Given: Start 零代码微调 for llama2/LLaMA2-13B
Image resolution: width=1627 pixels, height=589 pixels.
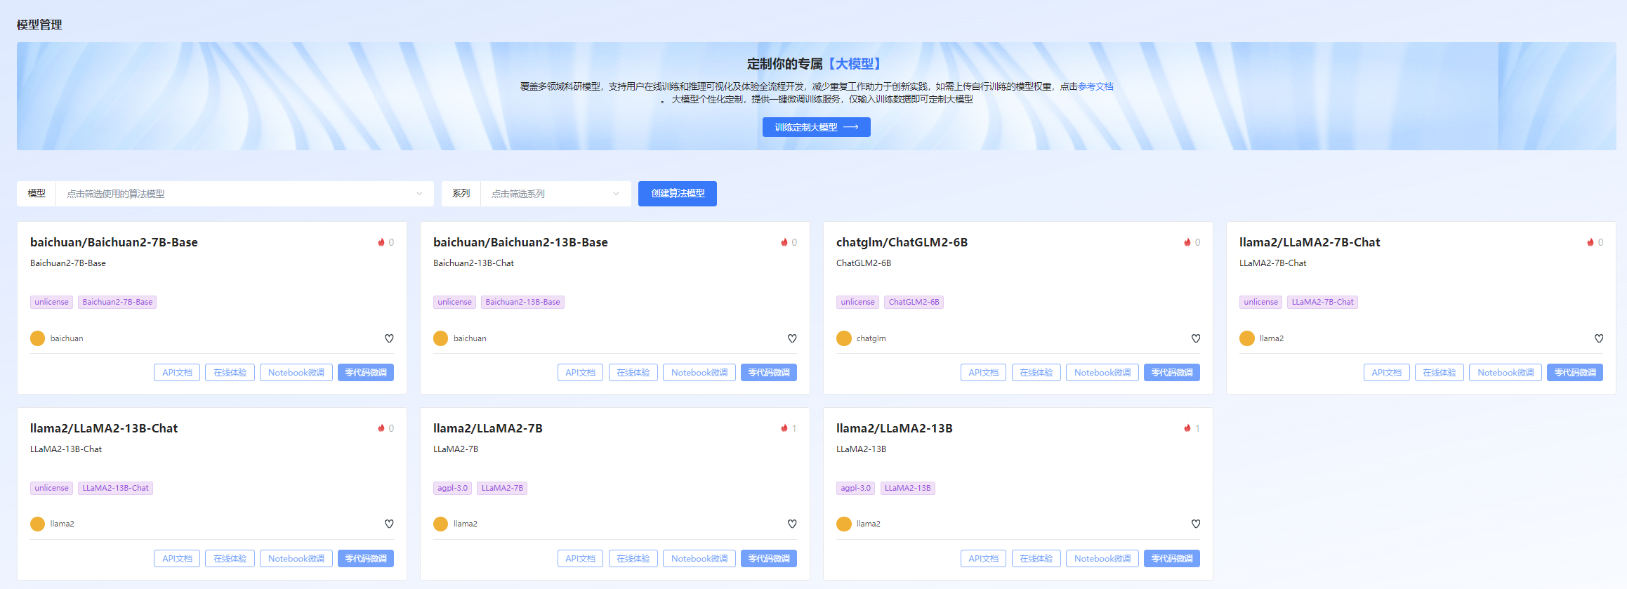Looking at the screenshot, I should click(x=1171, y=559).
